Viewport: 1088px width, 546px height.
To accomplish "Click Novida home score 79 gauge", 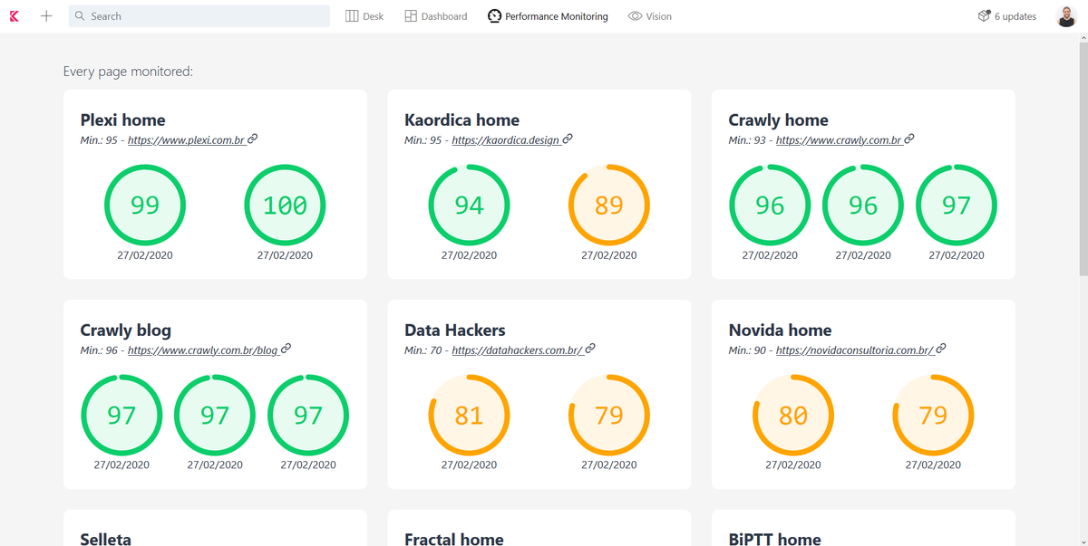I will click(933, 416).
